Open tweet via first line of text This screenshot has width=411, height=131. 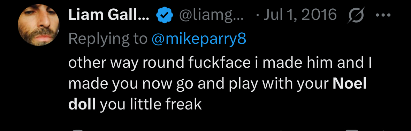(x=220, y=64)
